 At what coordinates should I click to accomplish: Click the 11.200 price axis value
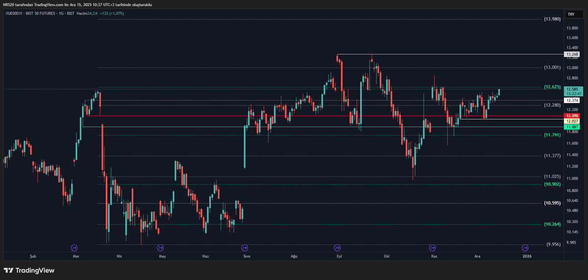pyautogui.click(x=572, y=166)
